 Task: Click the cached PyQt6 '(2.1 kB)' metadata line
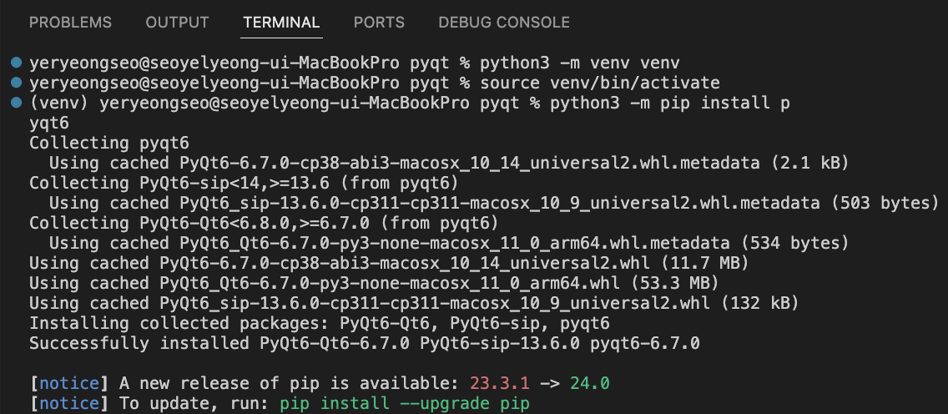[x=449, y=164]
